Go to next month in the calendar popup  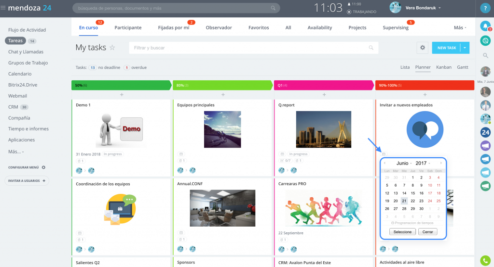point(441,163)
